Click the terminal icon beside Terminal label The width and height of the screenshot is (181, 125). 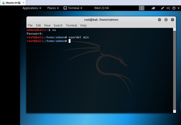pyautogui.click(x=65, y=8)
